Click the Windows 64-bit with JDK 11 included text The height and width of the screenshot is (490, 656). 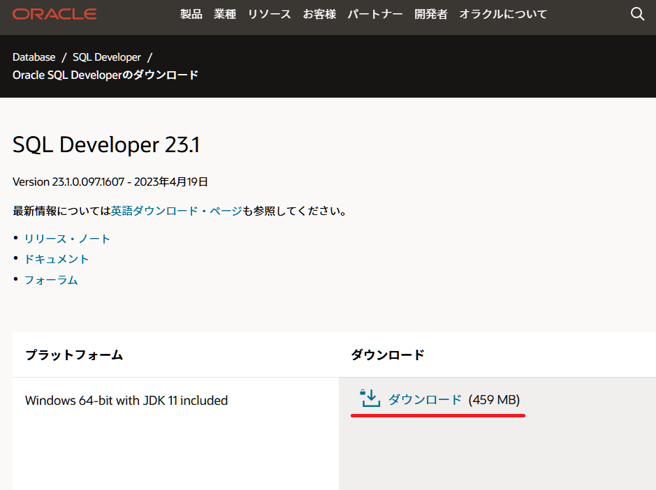coord(126,401)
